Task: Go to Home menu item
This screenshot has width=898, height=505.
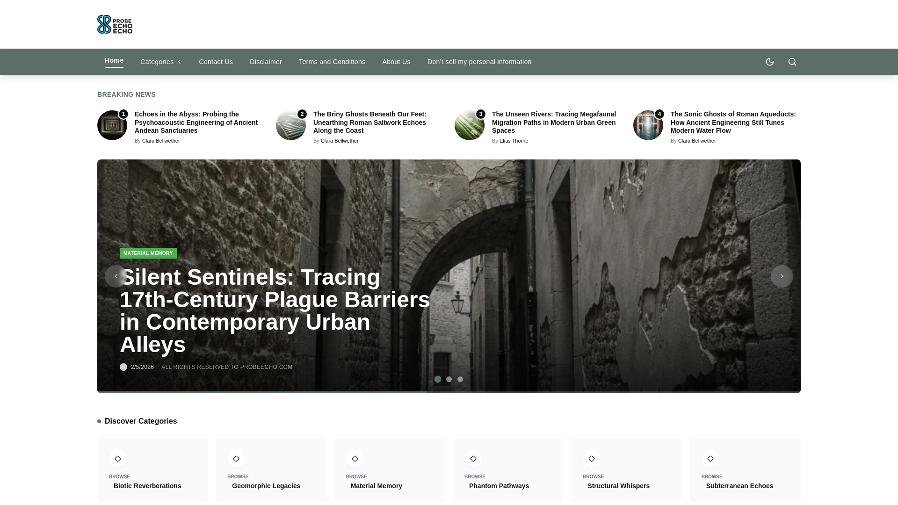Action: click(x=114, y=61)
